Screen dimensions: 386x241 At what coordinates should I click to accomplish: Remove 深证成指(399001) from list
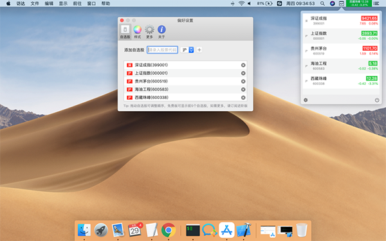(243, 65)
